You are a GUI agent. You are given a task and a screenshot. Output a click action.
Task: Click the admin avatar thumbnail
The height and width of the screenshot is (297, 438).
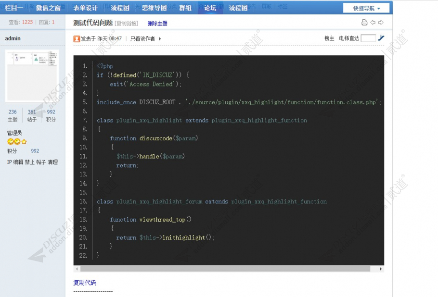32,76
